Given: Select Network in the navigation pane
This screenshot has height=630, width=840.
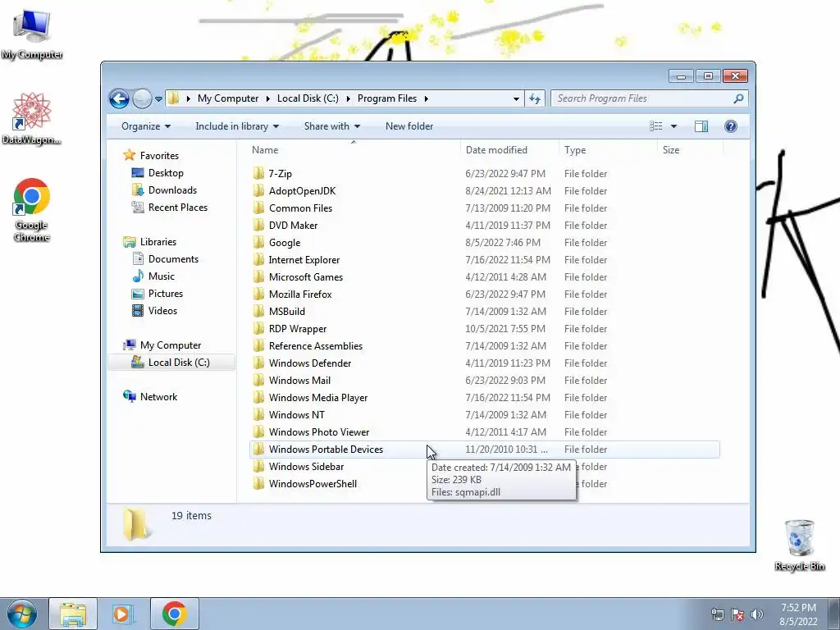Looking at the screenshot, I should tap(158, 397).
